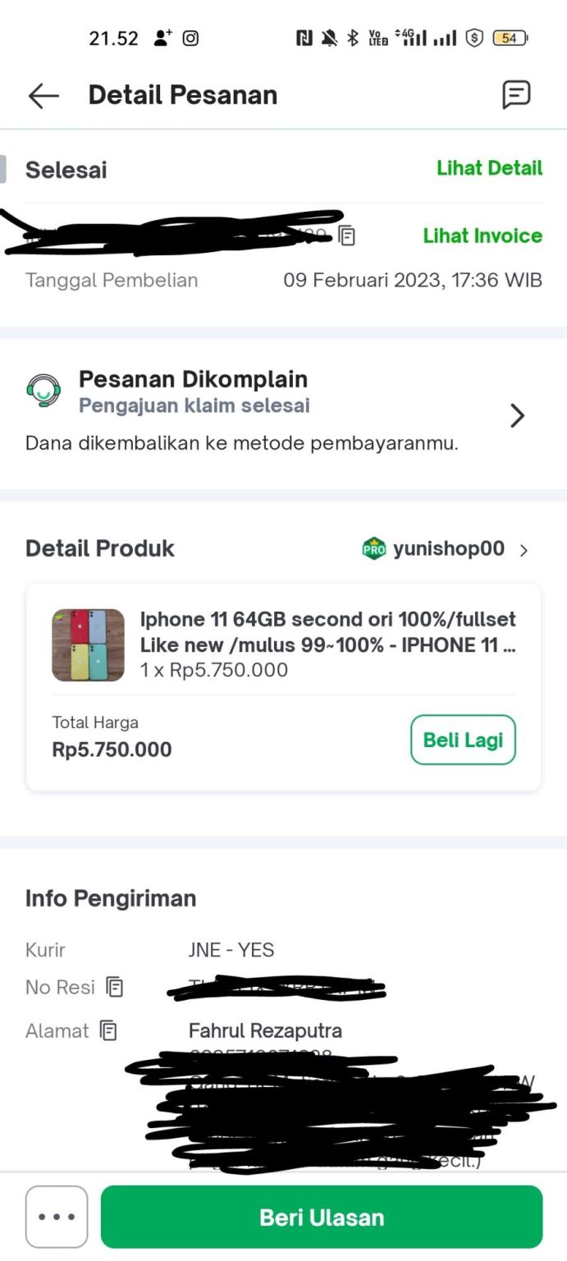This screenshot has height=1261, width=567.
Task: Copy the Alamat shipping address
Action: pyautogui.click(x=109, y=1030)
